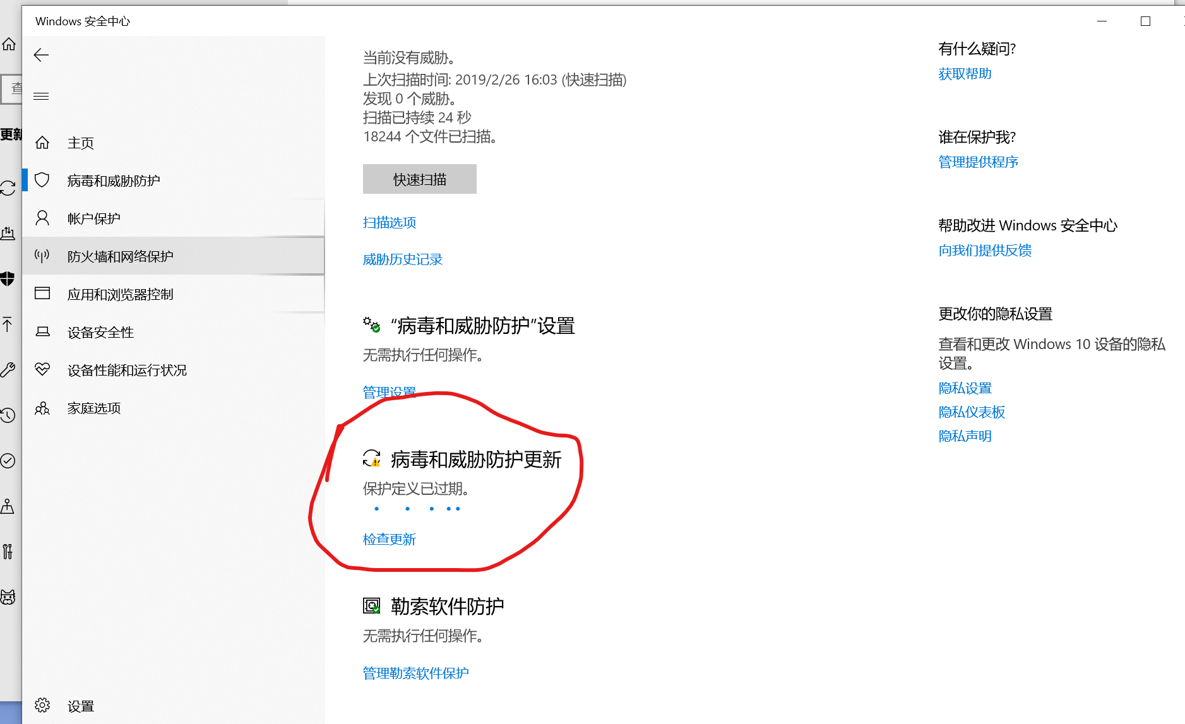1185x724 pixels.
Task: Click the antenna icon beside 防火墙和网络保护
Action: point(42,256)
